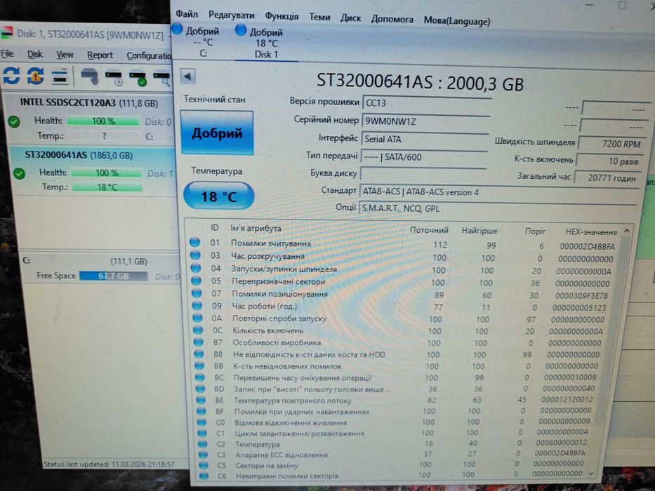Click the transfer mode field SATA/600

pyautogui.click(x=424, y=157)
